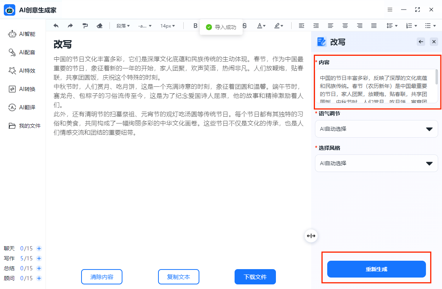Open the hamburger menu at top right
The image size is (442, 289).
[390, 10]
